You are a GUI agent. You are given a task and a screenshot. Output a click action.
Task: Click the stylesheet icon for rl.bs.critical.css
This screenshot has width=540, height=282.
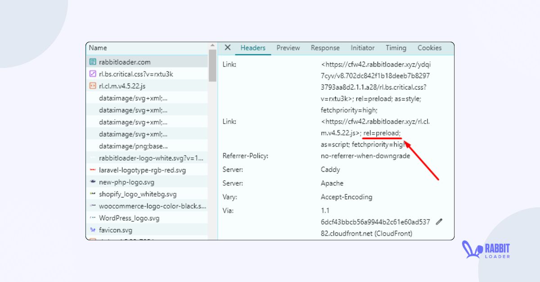pyautogui.click(x=93, y=74)
